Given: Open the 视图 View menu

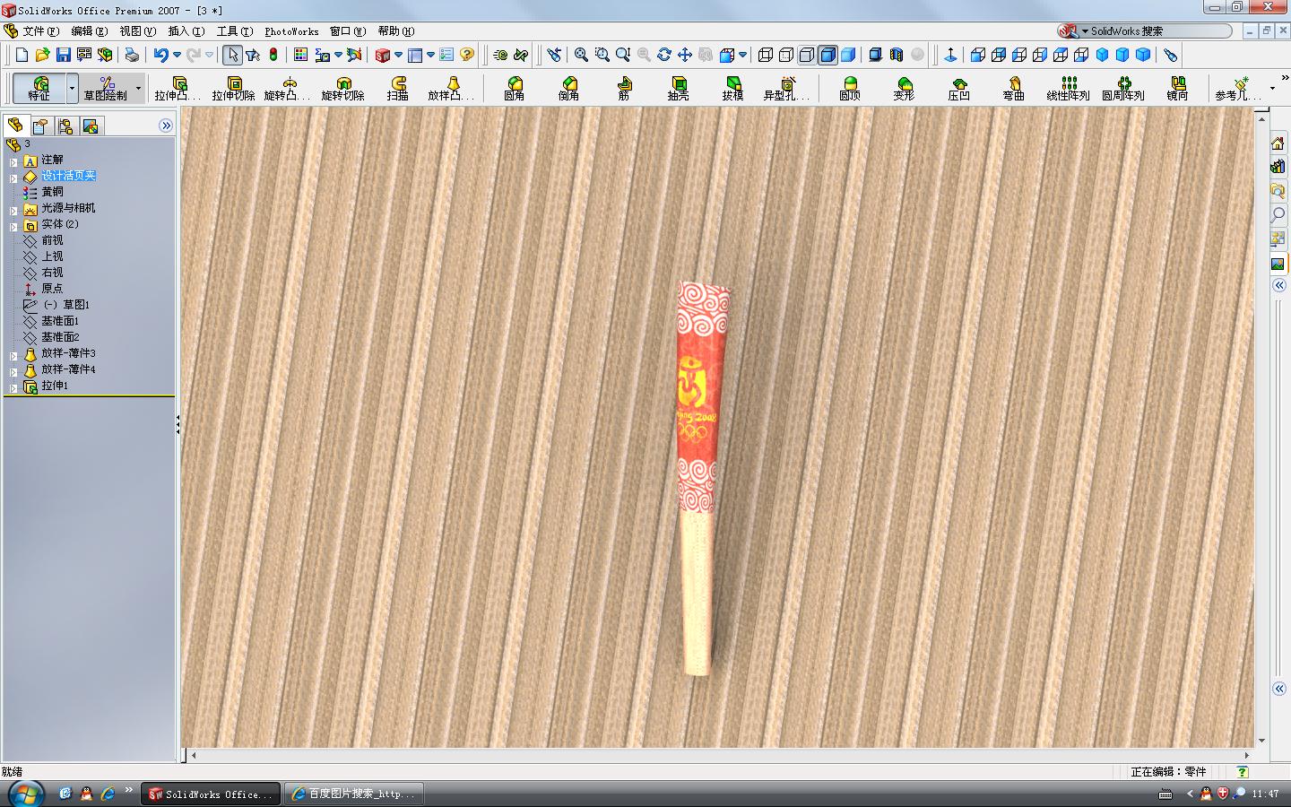Looking at the screenshot, I should (x=137, y=31).
